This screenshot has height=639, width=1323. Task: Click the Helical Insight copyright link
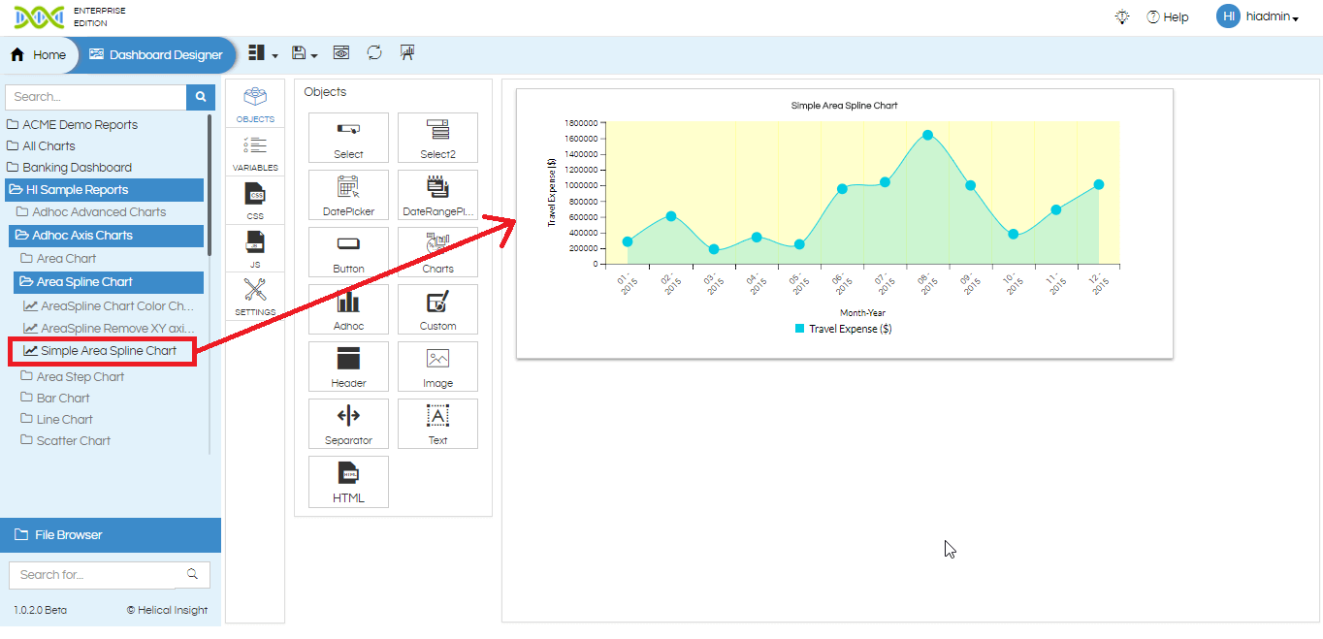[167, 611]
